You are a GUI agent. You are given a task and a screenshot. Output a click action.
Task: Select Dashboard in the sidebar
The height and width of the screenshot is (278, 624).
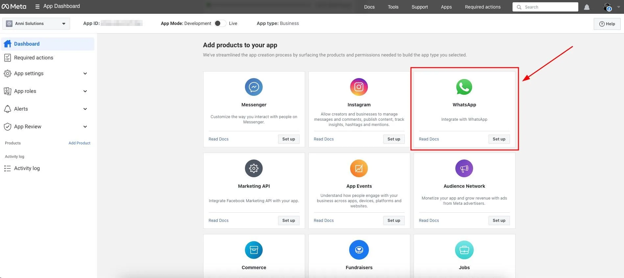[x=48, y=44]
